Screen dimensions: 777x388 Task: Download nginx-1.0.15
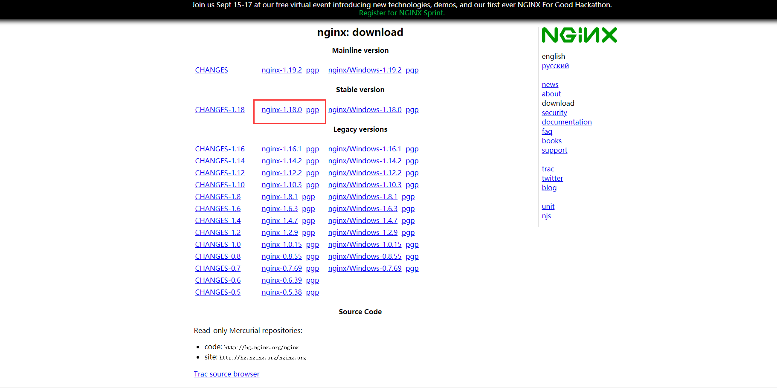click(x=281, y=244)
